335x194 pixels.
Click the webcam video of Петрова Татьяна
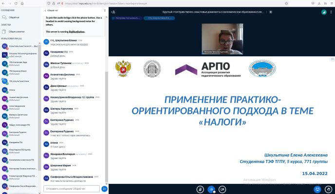point(222,39)
